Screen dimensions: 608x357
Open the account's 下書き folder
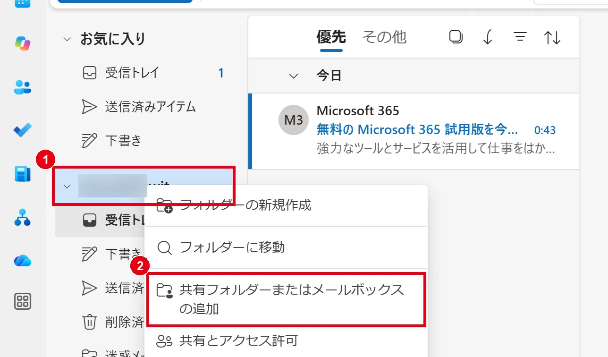click(100, 254)
